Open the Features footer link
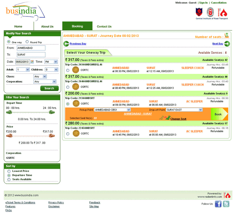 (10, 206)
